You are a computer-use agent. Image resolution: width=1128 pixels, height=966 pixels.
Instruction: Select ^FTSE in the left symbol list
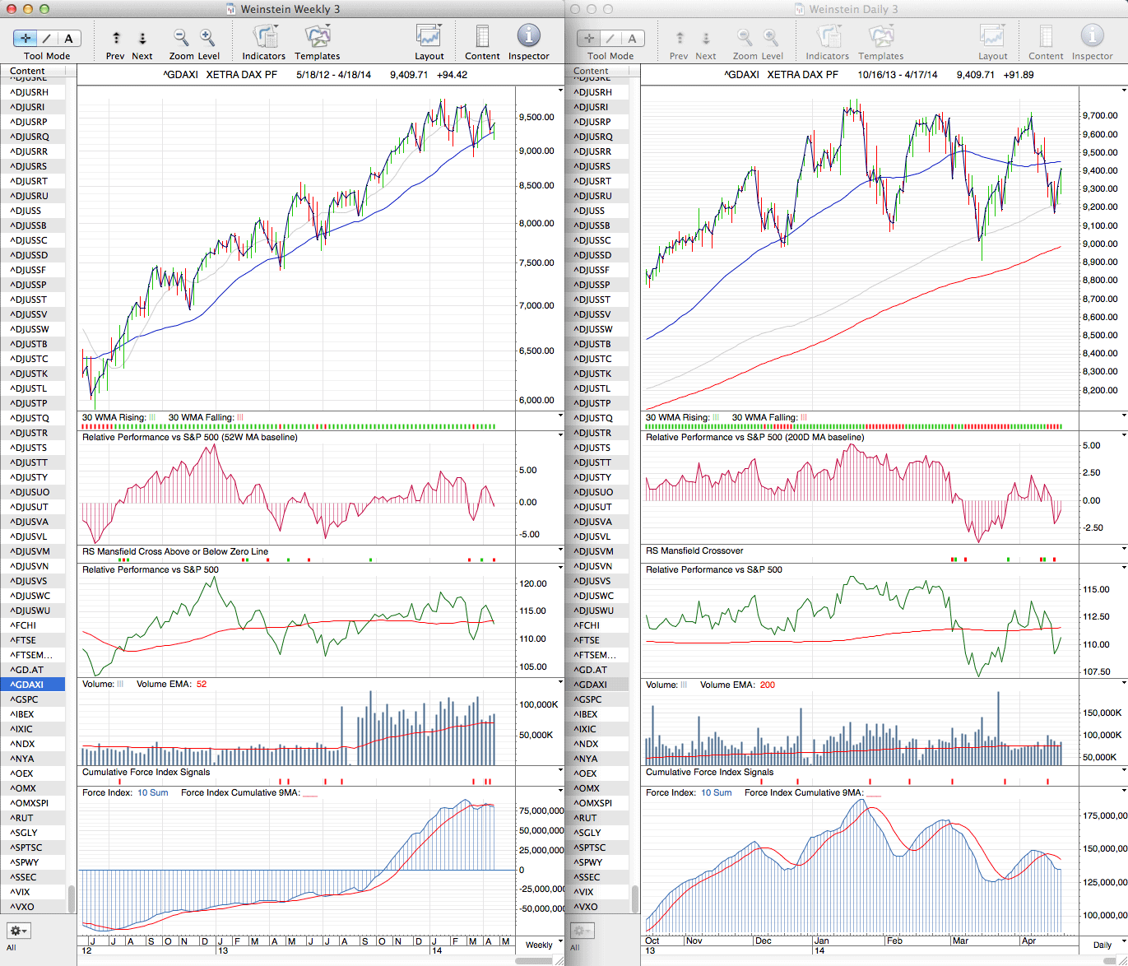point(23,640)
